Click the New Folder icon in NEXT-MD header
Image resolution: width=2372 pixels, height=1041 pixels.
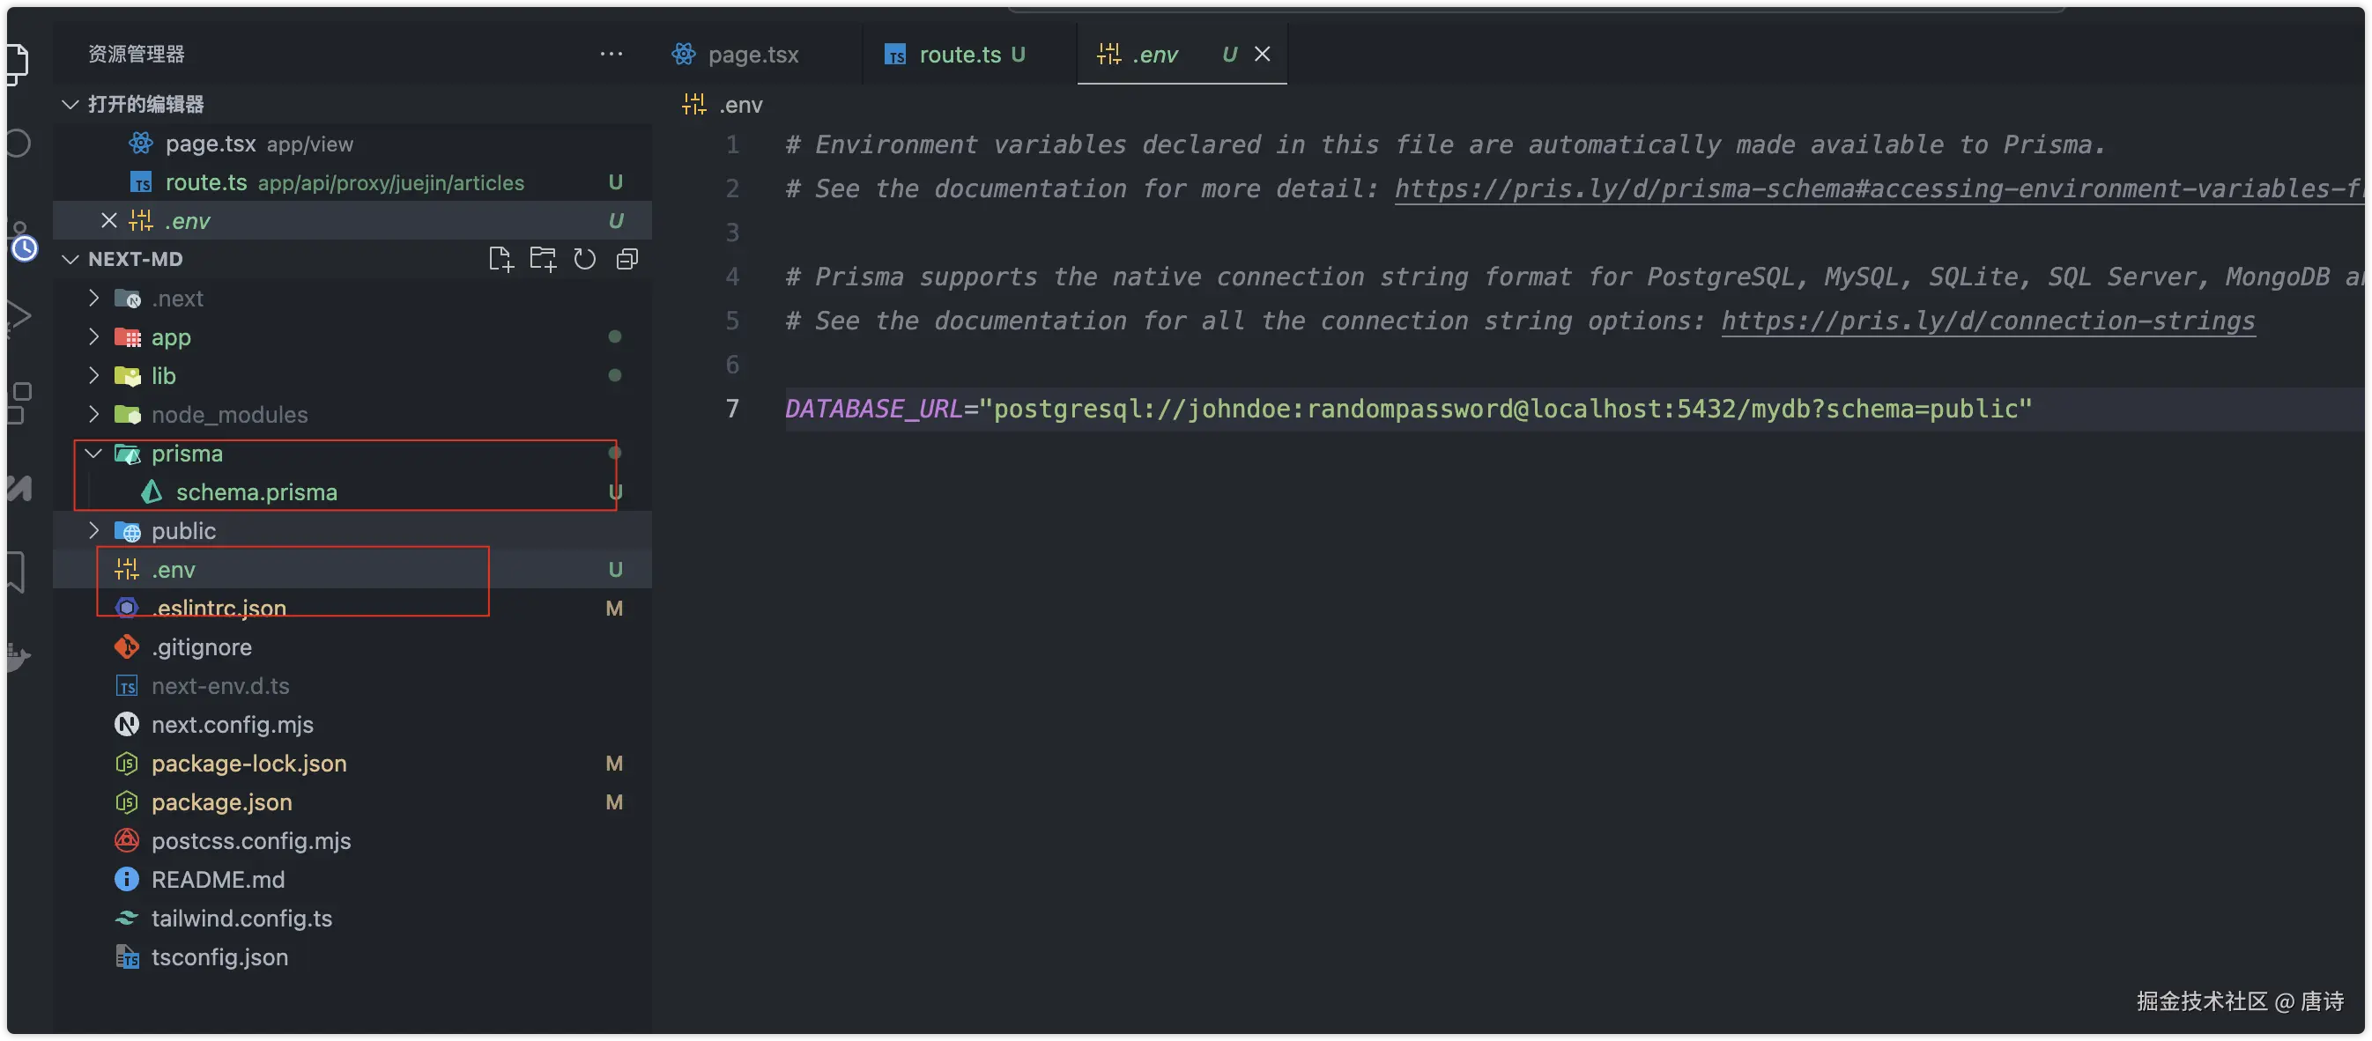543,260
